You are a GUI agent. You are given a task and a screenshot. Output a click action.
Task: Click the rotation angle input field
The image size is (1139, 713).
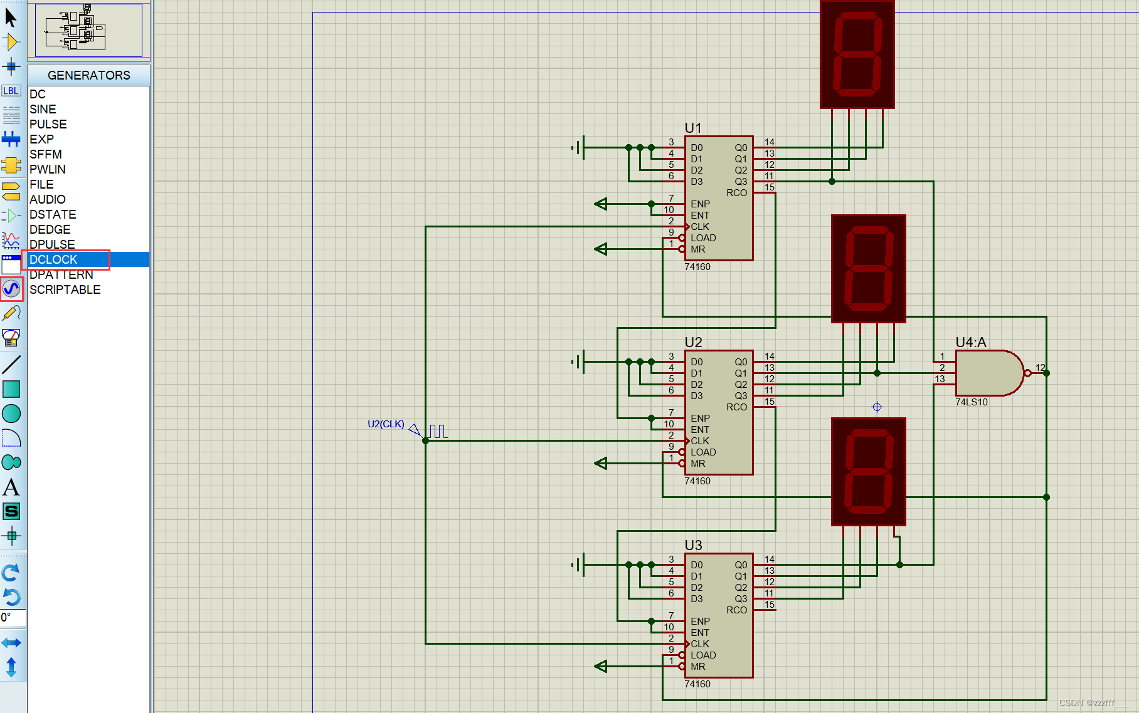coord(11,617)
